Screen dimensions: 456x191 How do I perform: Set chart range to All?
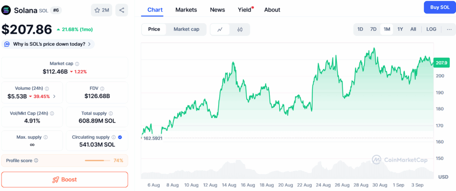coord(413,29)
